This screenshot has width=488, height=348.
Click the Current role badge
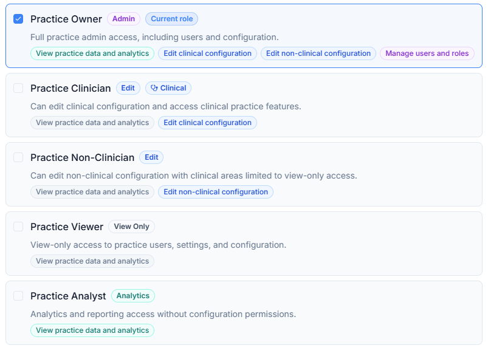172,19
